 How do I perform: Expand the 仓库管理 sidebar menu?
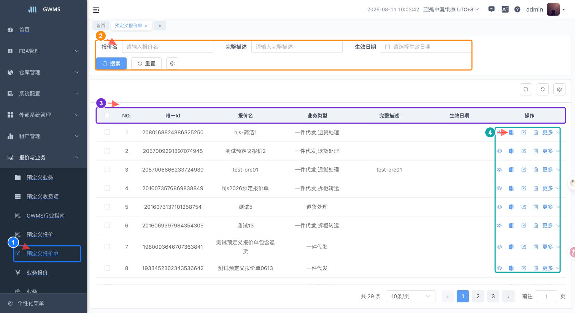click(x=43, y=72)
